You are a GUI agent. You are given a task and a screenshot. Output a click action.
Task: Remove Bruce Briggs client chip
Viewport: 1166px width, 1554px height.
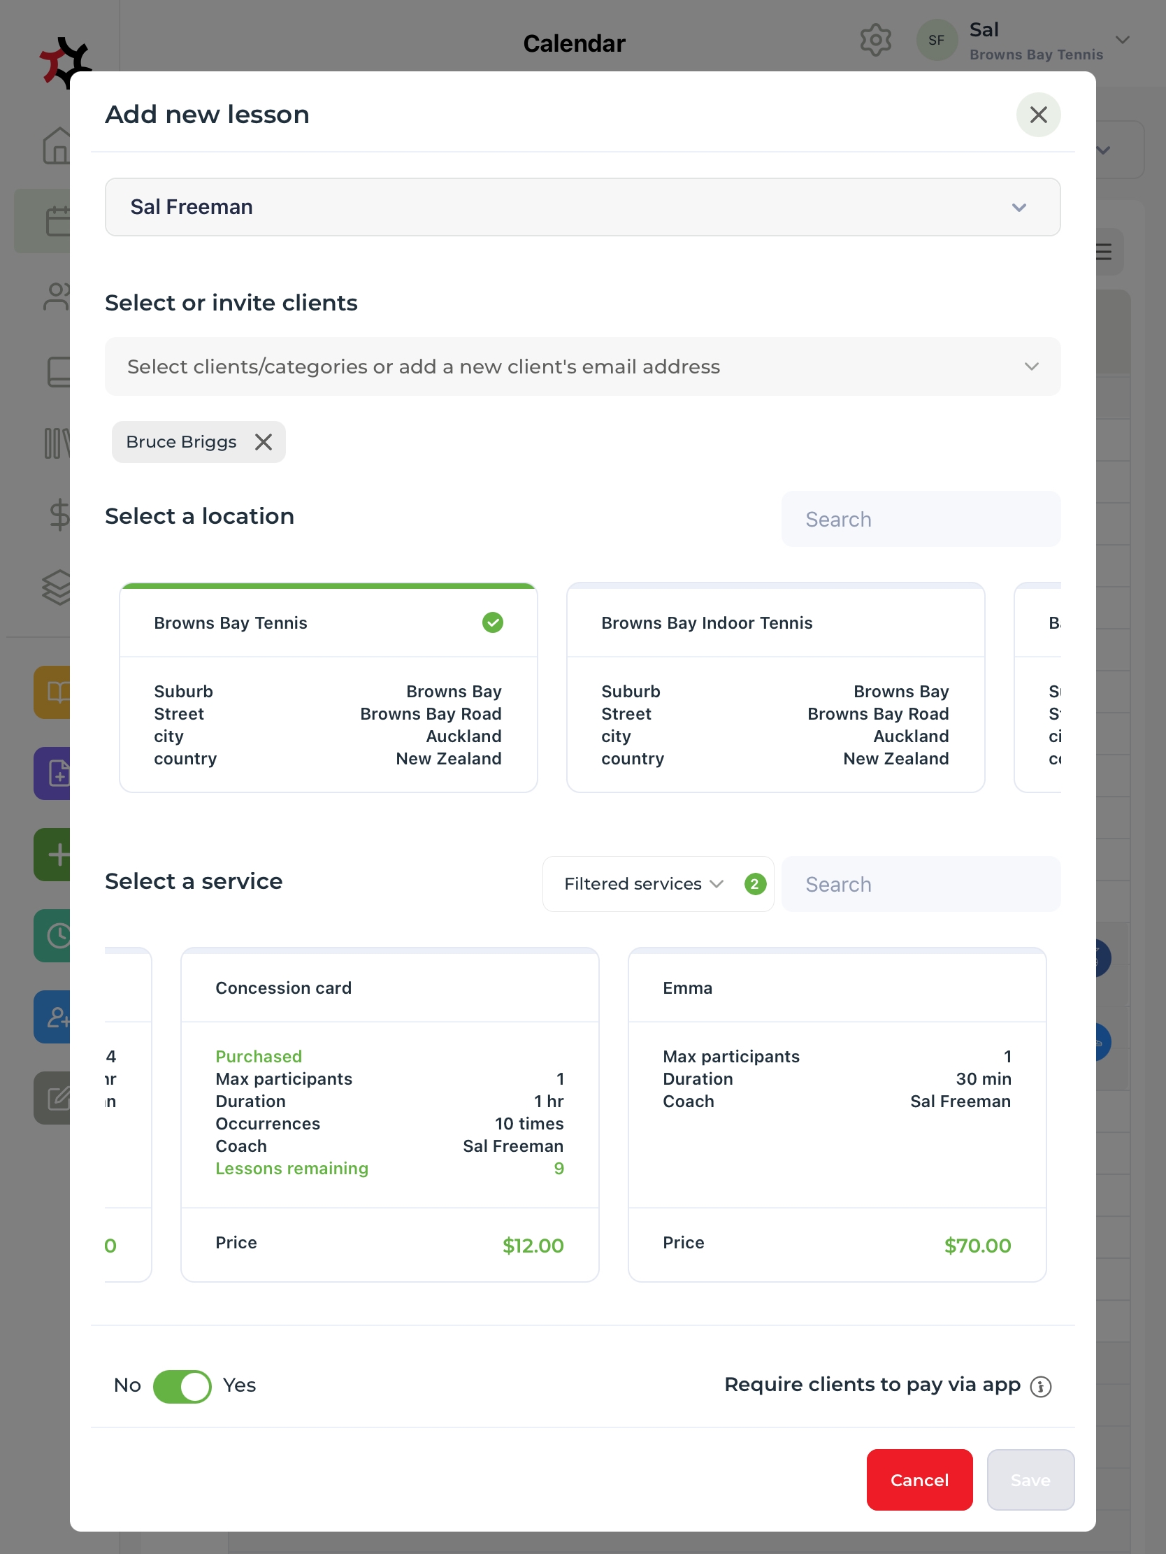(264, 442)
